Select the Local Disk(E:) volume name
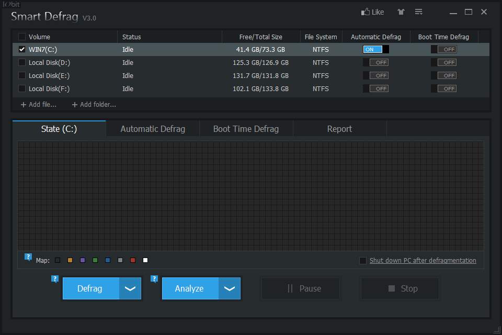 point(49,76)
